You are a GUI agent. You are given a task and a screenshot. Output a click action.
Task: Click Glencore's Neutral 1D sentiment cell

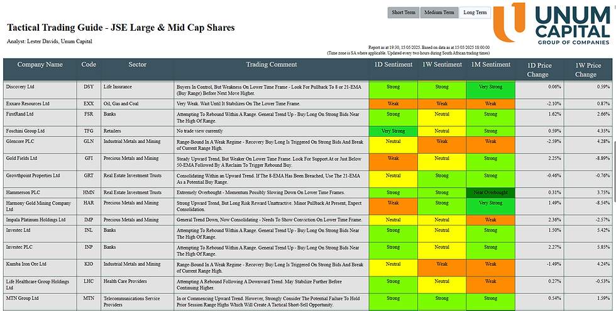coord(393,145)
